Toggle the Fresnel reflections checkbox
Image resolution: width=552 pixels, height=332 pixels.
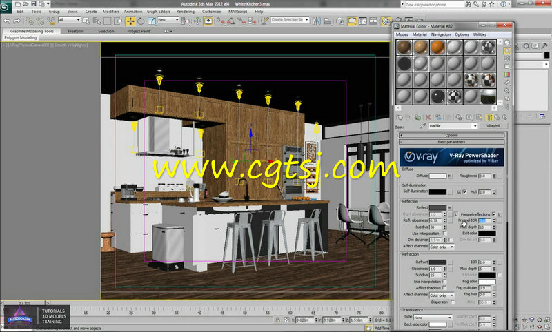[x=493, y=214]
